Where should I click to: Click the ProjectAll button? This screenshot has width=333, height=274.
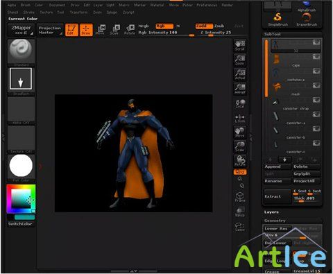coord(307,181)
